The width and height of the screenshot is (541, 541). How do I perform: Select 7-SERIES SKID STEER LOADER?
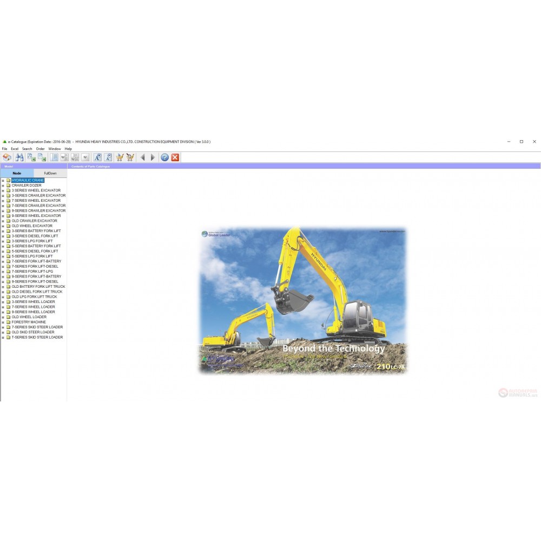(37, 327)
